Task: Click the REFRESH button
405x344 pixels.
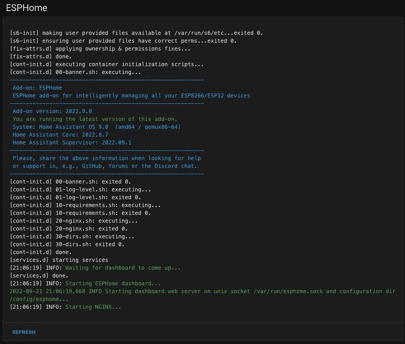Action: click(x=24, y=332)
